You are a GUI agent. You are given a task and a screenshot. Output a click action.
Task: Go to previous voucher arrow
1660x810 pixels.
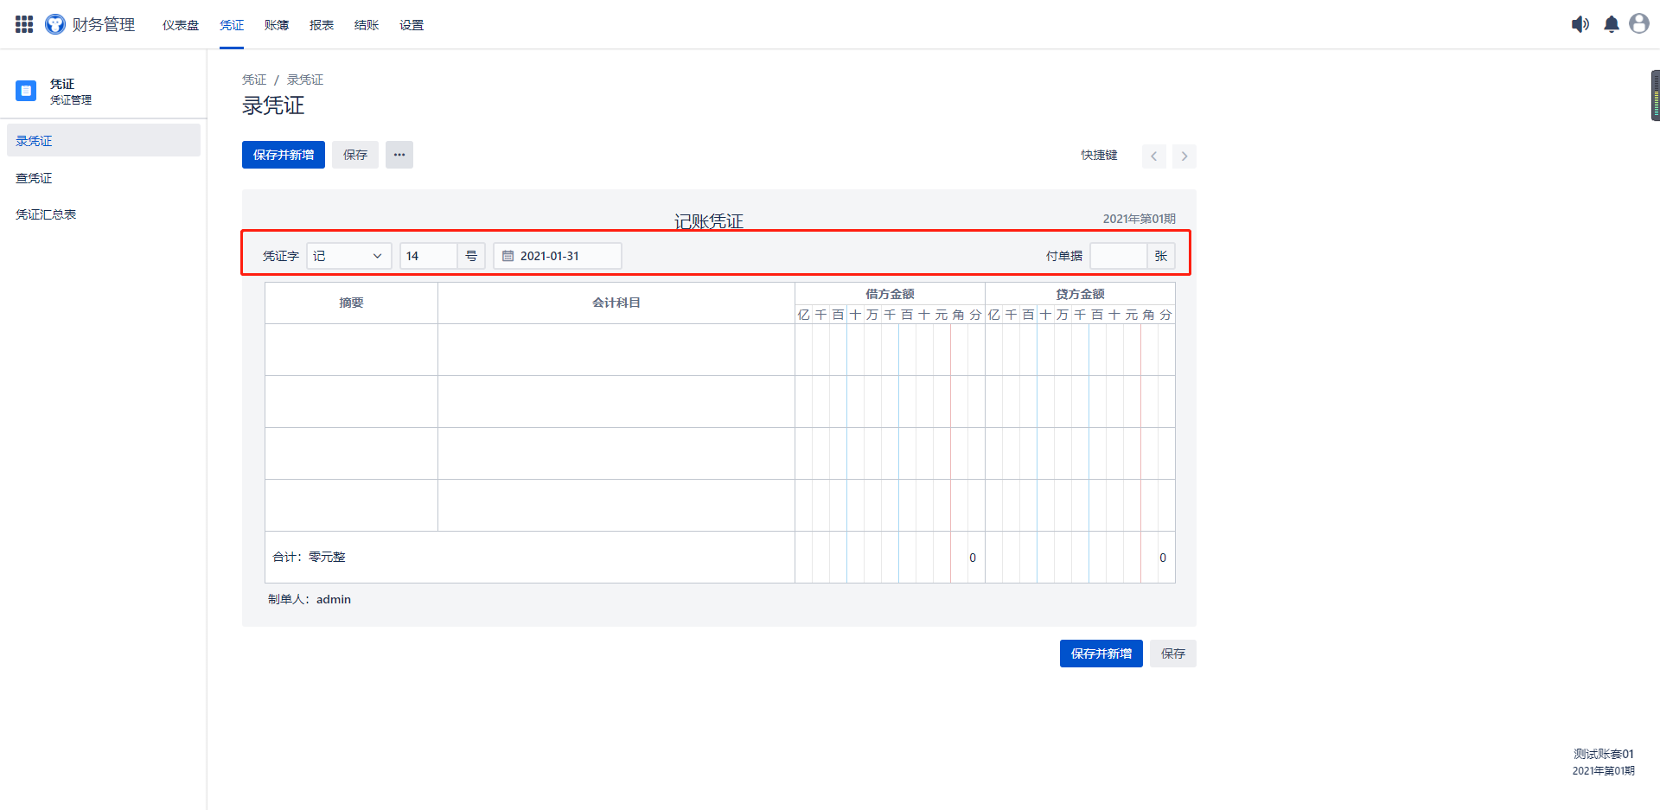click(x=1153, y=156)
